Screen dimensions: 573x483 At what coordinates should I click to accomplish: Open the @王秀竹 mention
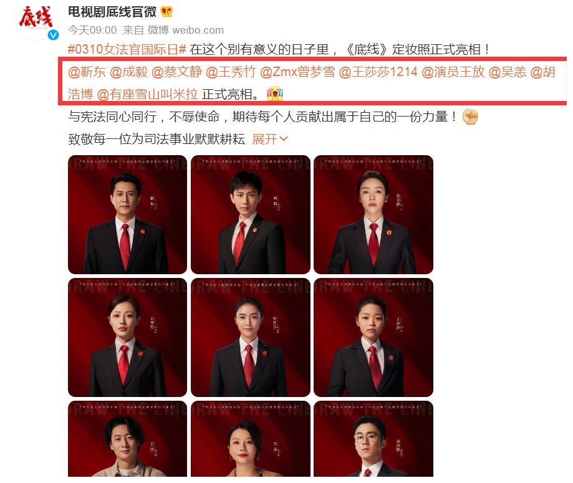pyautogui.click(x=231, y=72)
